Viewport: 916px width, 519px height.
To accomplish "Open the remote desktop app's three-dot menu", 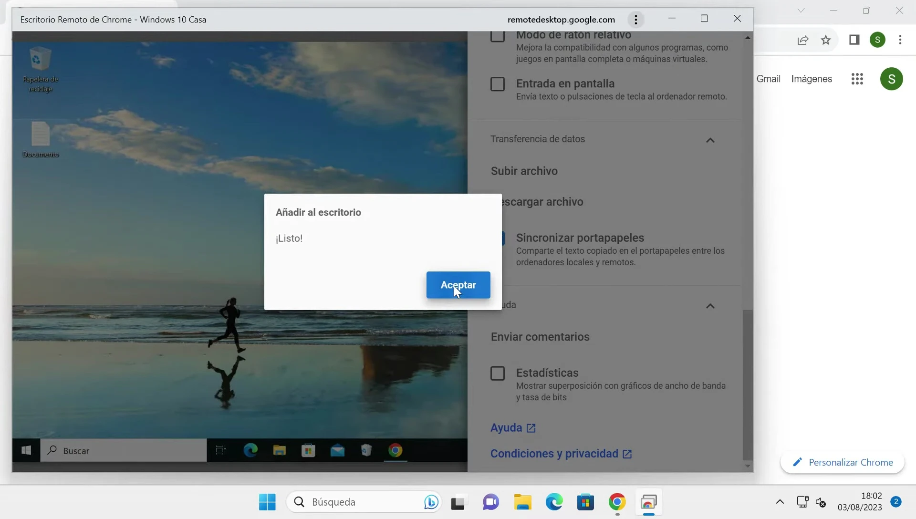I will 635,20.
